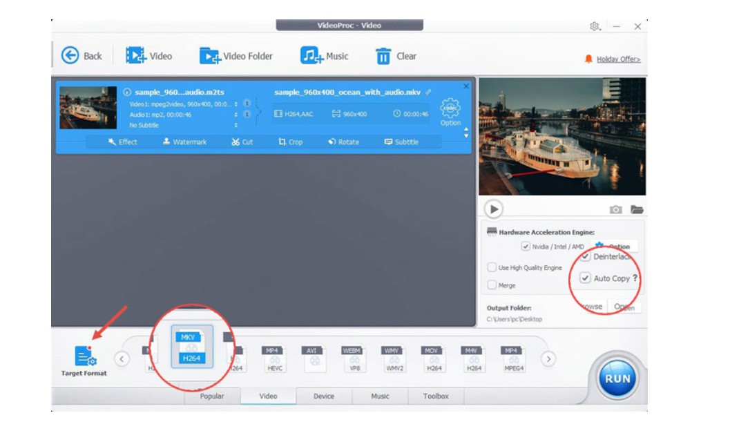The image size is (730, 422).
Task: Enable the Merge checkbox
Action: click(x=492, y=285)
